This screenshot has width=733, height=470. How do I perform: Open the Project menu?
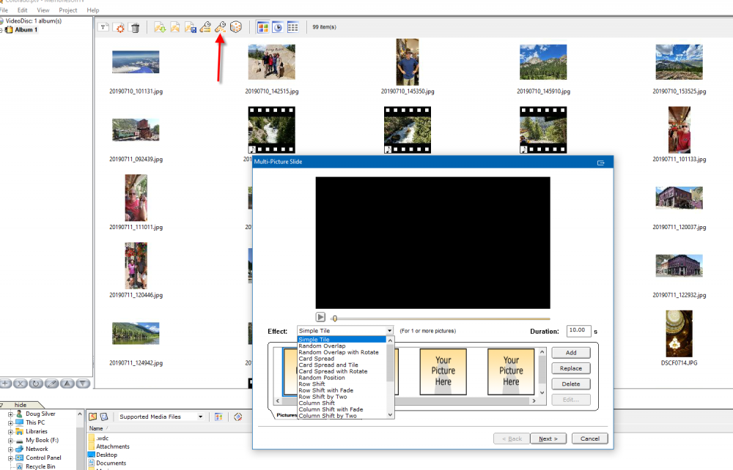pyautogui.click(x=68, y=10)
